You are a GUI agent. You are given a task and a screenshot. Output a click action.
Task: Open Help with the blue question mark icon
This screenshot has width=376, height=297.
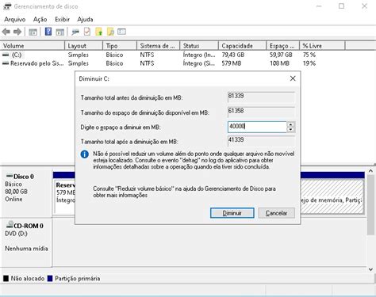coord(48,32)
